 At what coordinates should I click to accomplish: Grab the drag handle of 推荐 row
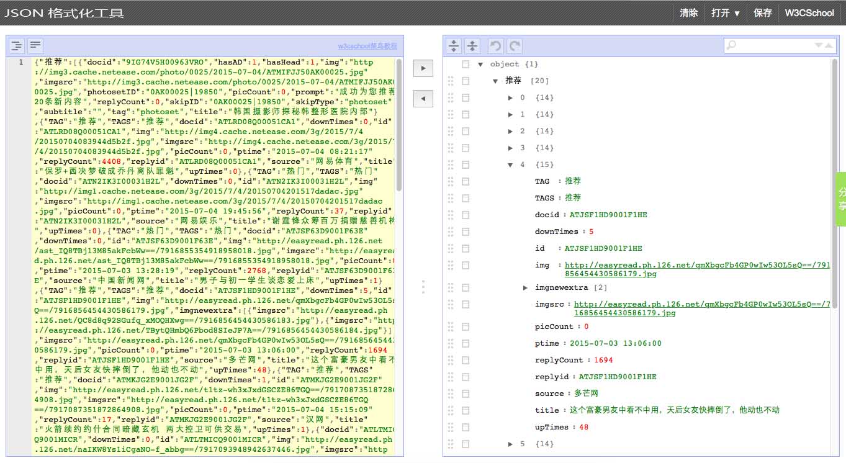coord(451,81)
